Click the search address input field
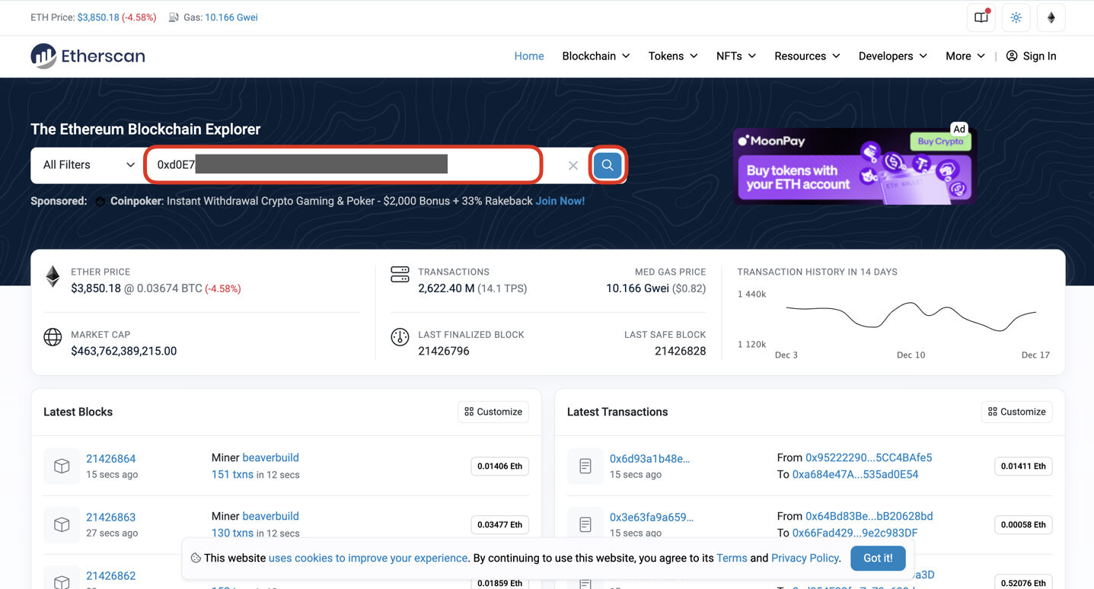Screen dimensions: 1094x589 [343, 165]
